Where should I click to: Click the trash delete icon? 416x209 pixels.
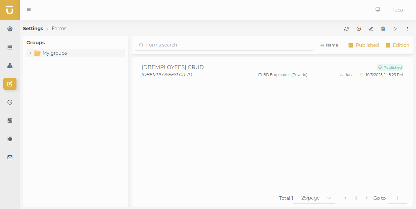click(x=383, y=29)
